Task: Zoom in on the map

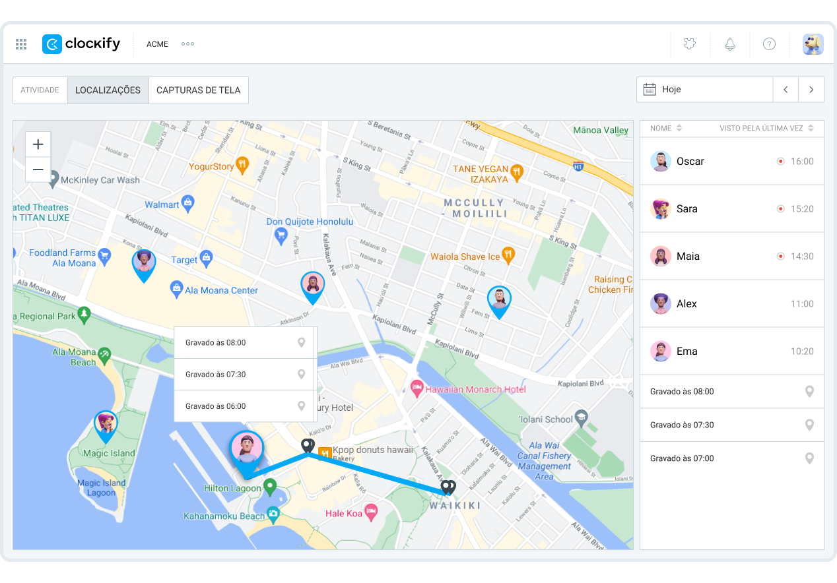Action: [38, 144]
